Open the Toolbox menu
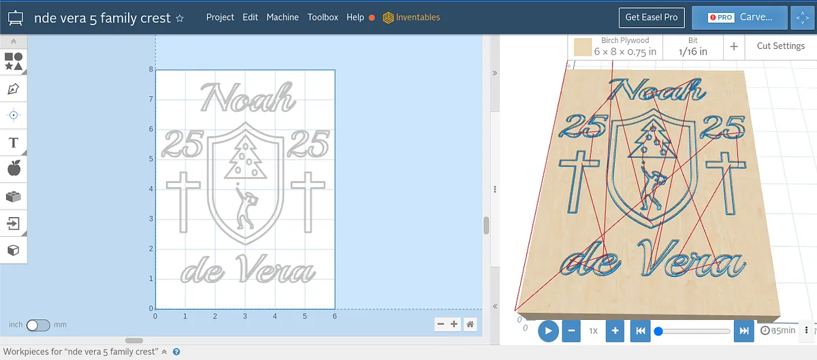The height and width of the screenshot is (360, 817). pyautogui.click(x=323, y=18)
